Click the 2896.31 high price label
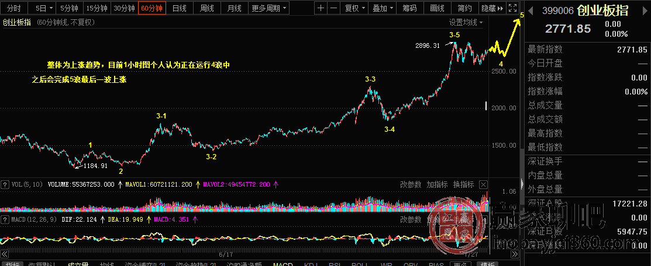 pos(427,45)
